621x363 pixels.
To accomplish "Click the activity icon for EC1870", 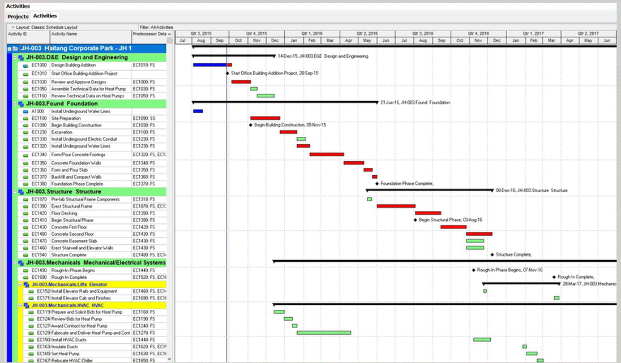I will 25,200.
